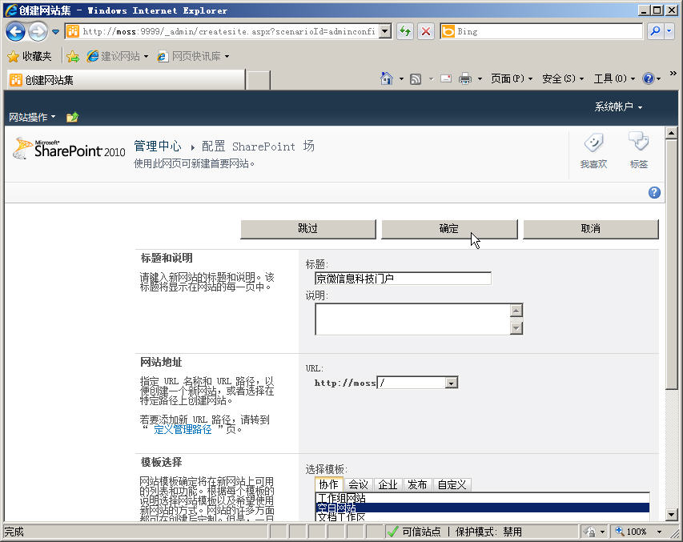The height and width of the screenshot is (542, 683).
Task: Click the read mail envelope icon
Action: click(x=446, y=79)
